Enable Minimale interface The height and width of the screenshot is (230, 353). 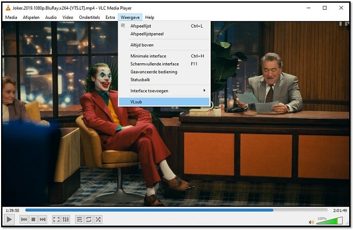[165, 56]
